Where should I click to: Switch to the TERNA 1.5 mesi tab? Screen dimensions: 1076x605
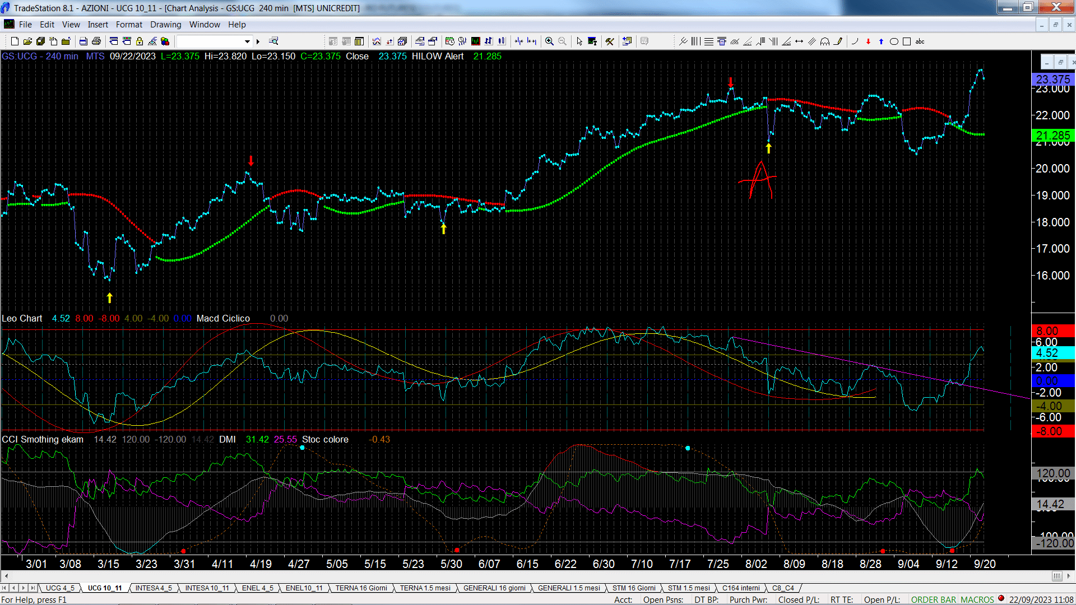(x=425, y=588)
